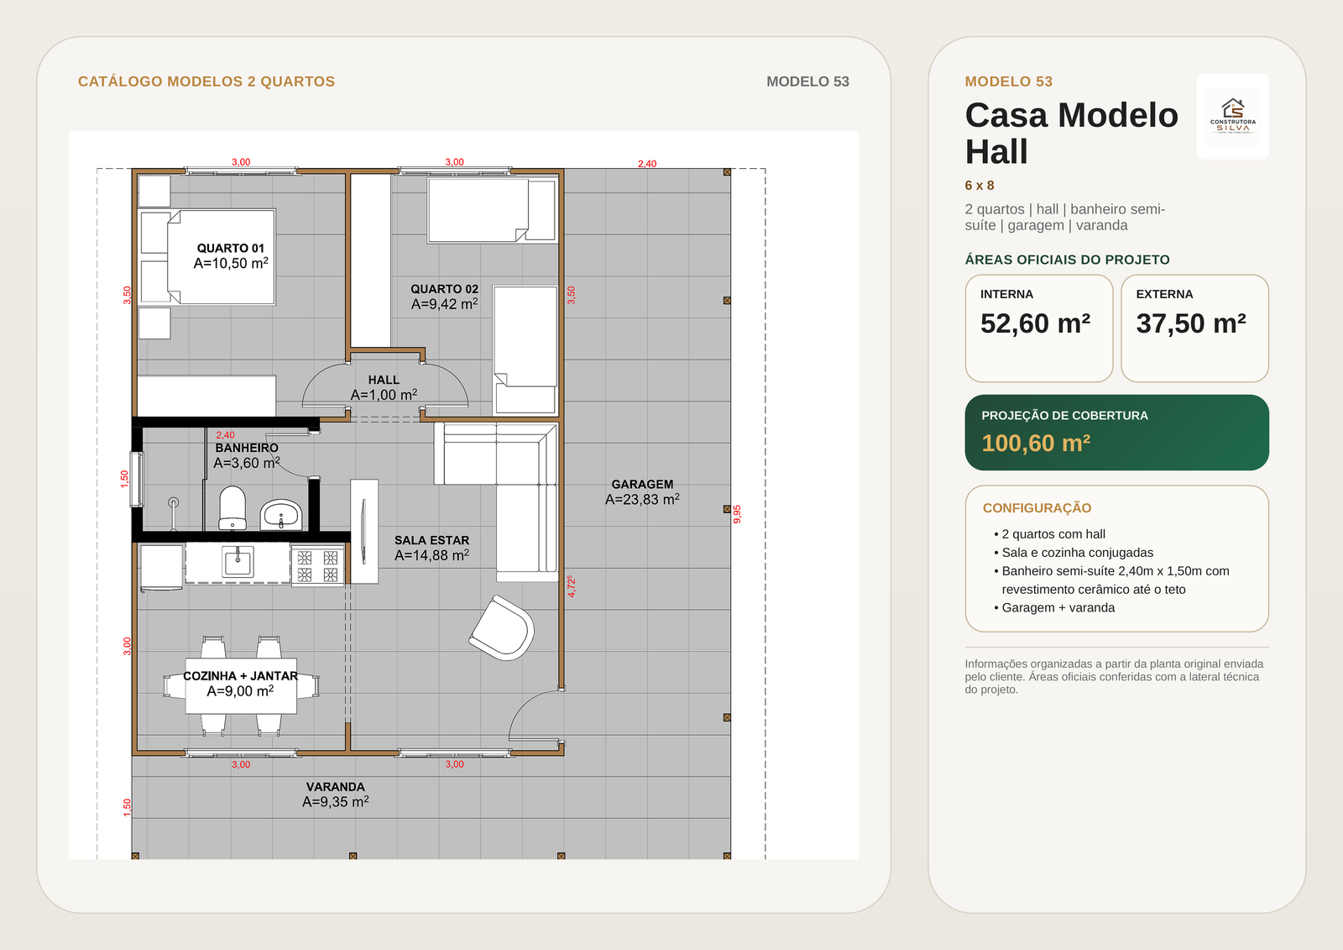The height and width of the screenshot is (950, 1343).
Task: Click the top single bed in Quarto 02
Action: 492,210
